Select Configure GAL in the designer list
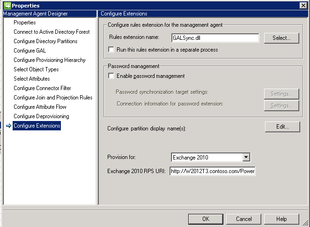 click(30, 51)
